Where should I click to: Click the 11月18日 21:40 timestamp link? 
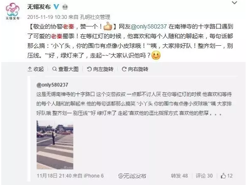click(54, 176)
